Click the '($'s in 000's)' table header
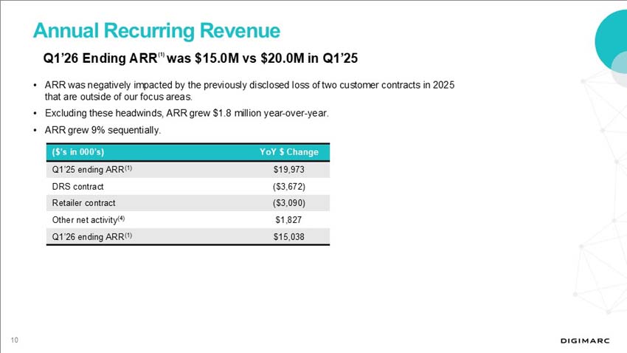Image resolution: width=627 pixels, height=353 pixels. click(x=78, y=152)
